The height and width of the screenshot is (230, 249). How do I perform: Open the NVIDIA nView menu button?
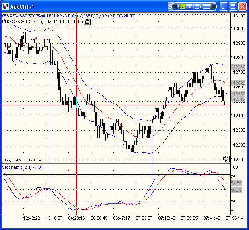tap(182, 6)
